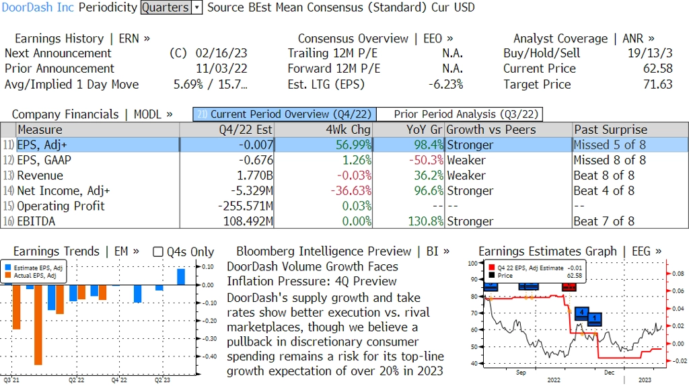Select row 14 Net Income, Adj+
This screenshot has width=689, height=386.
[344, 191]
